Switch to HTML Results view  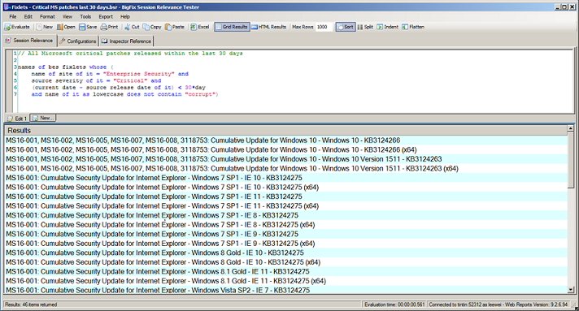point(269,27)
